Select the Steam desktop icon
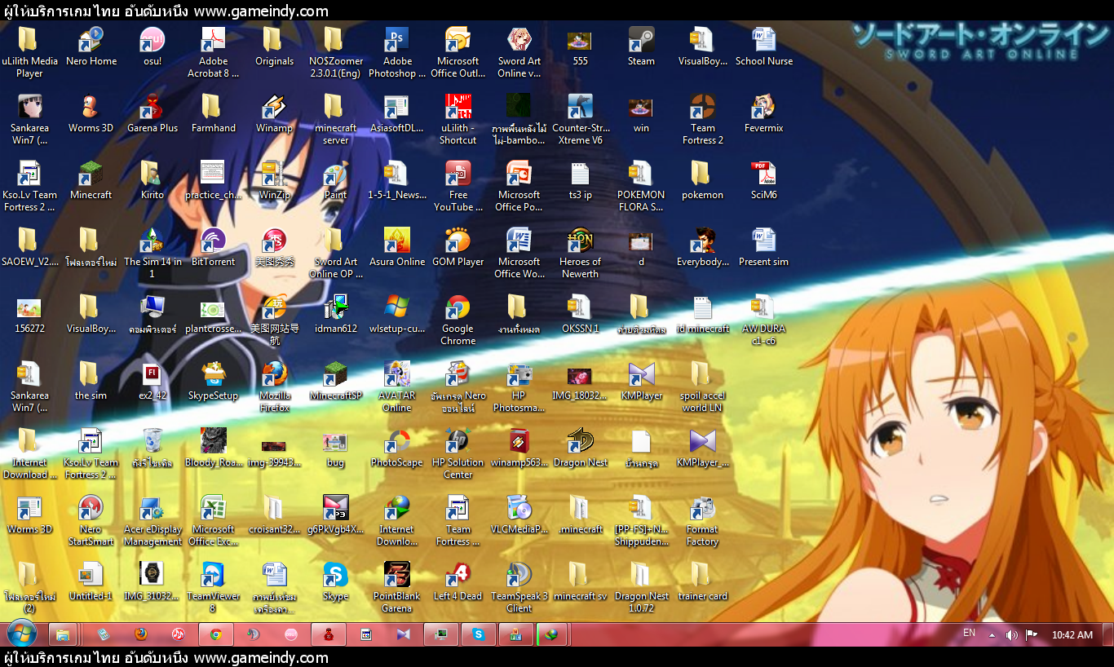The width and height of the screenshot is (1114, 667). pyautogui.click(x=642, y=46)
